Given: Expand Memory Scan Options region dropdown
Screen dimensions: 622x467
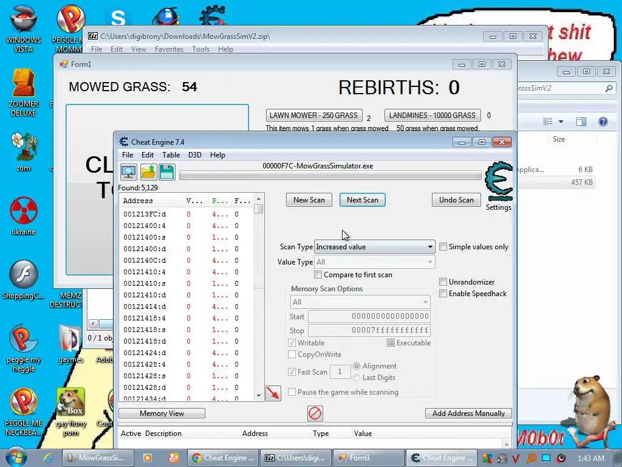Looking at the screenshot, I should pos(360,302).
